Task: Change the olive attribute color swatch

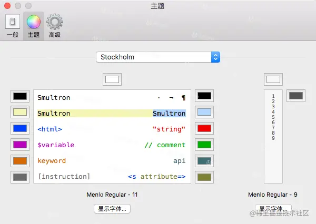Action: pyautogui.click(x=204, y=177)
